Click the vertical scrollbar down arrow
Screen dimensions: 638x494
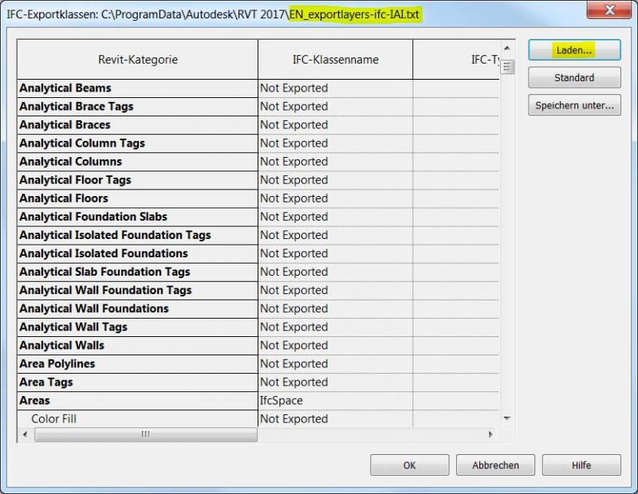click(507, 418)
